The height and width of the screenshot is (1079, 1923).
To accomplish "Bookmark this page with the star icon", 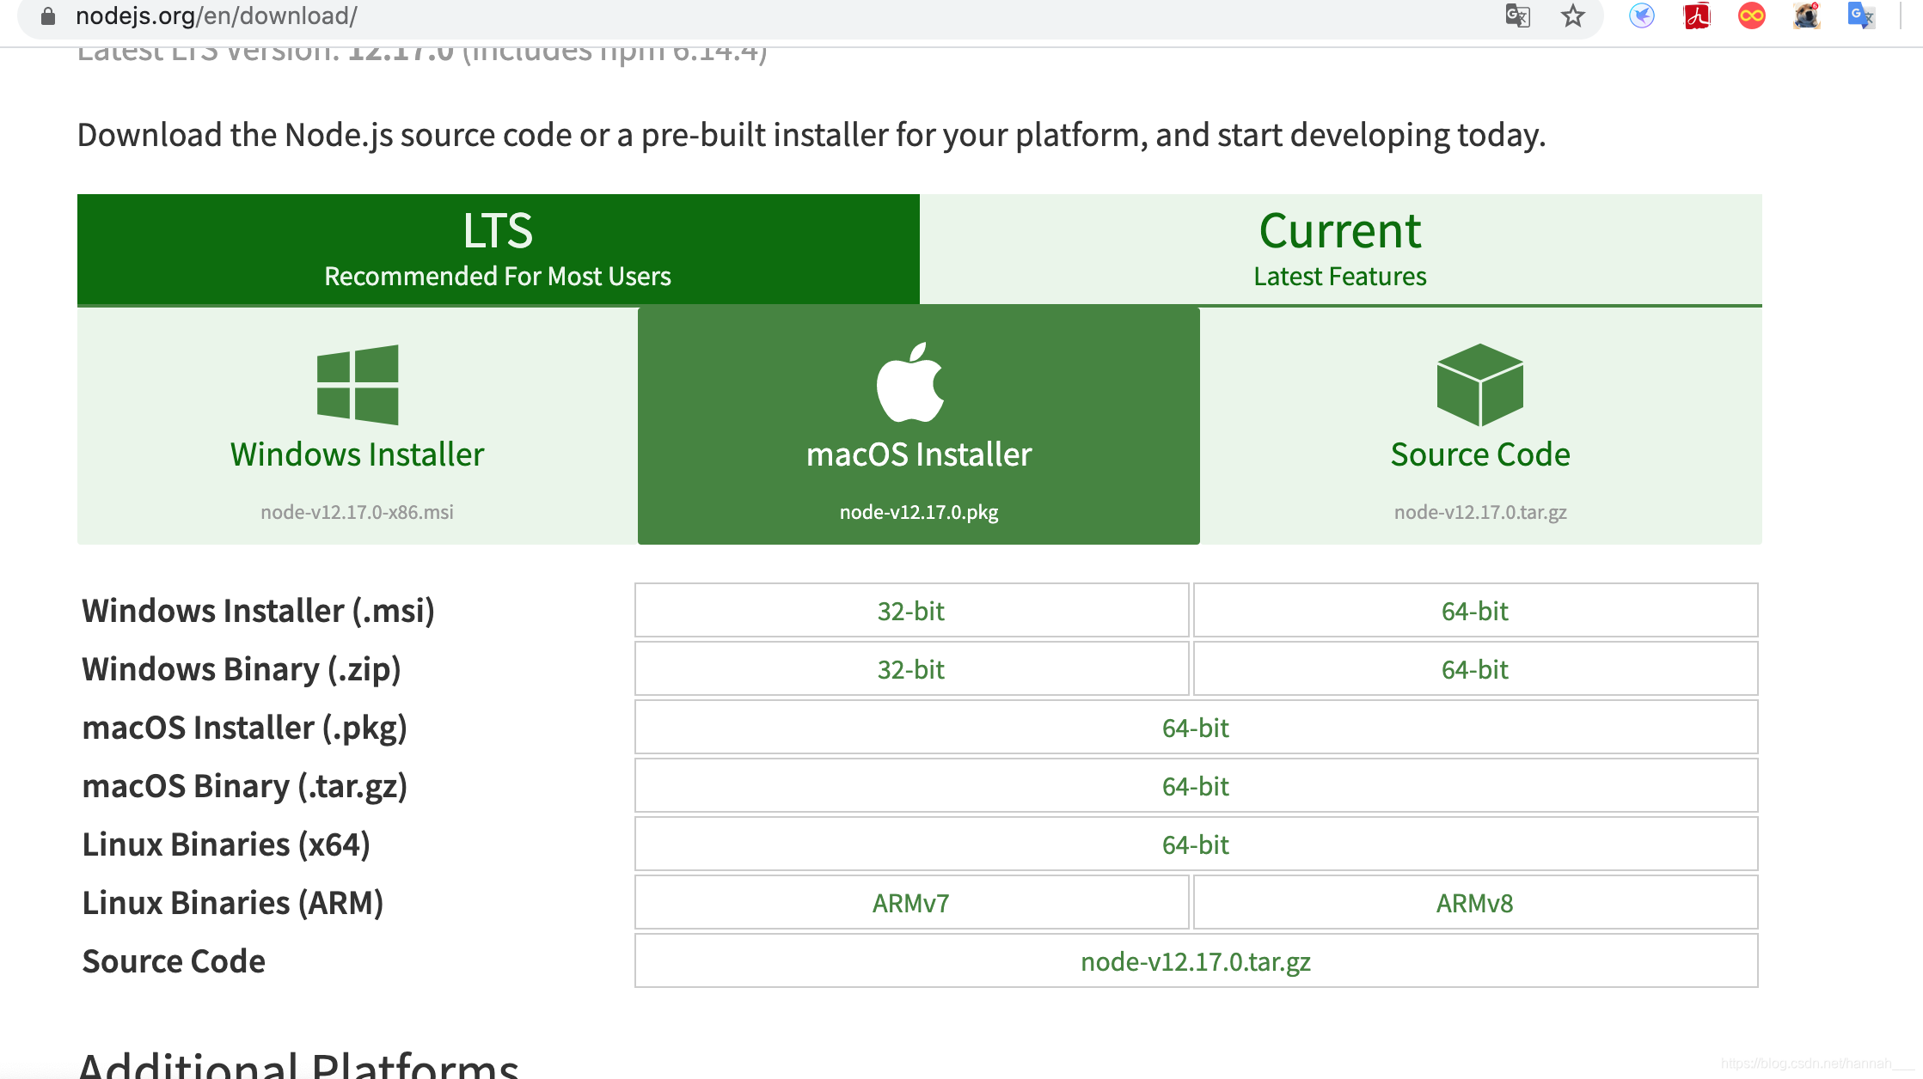I will [1572, 15].
